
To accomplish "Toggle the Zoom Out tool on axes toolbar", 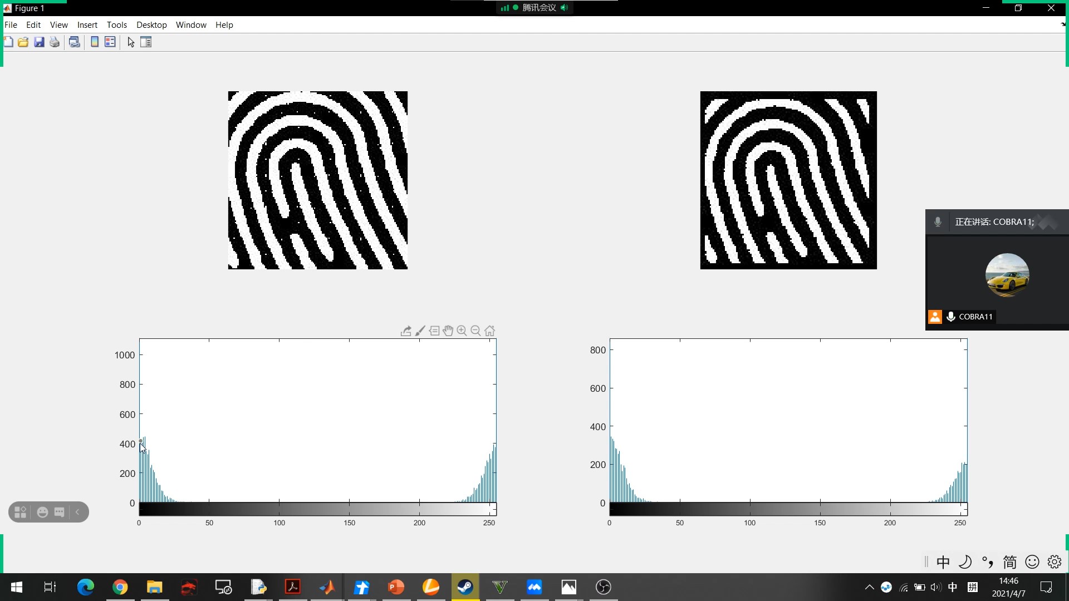I will pyautogui.click(x=476, y=331).
